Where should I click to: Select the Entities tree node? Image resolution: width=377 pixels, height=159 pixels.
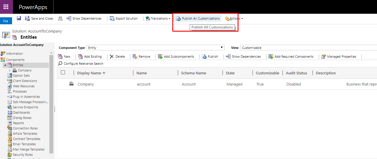coord(18,65)
